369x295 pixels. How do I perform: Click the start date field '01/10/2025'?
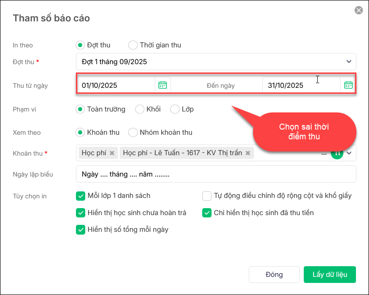pos(116,85)
